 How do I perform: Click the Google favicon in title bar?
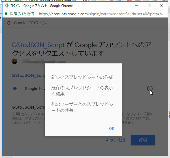(7, 6)
